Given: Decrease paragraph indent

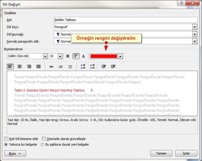Looking at the screenshot, I should coord(104,67).
